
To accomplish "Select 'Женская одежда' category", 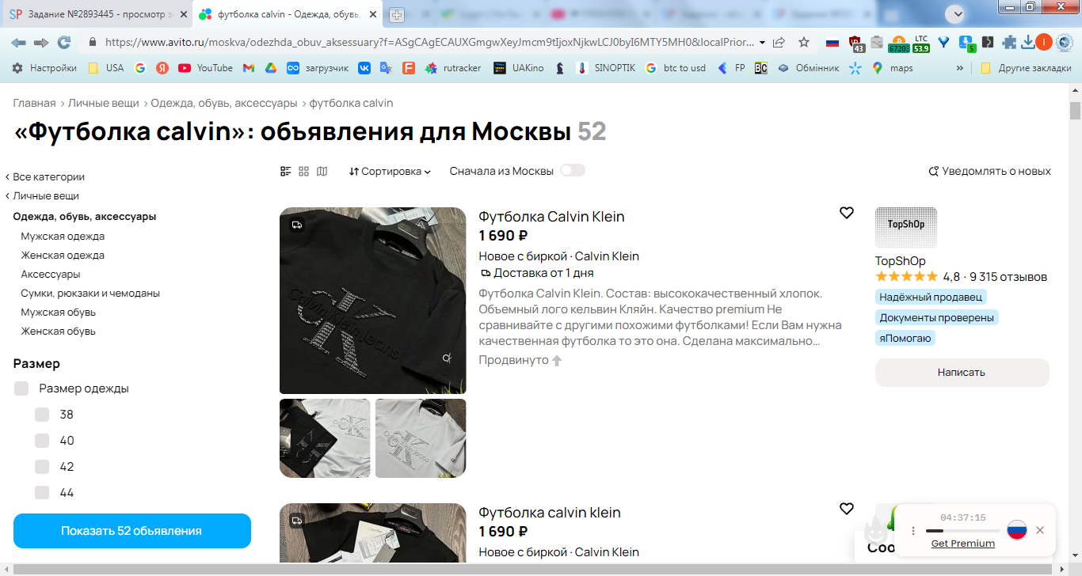I will (63, 256).
